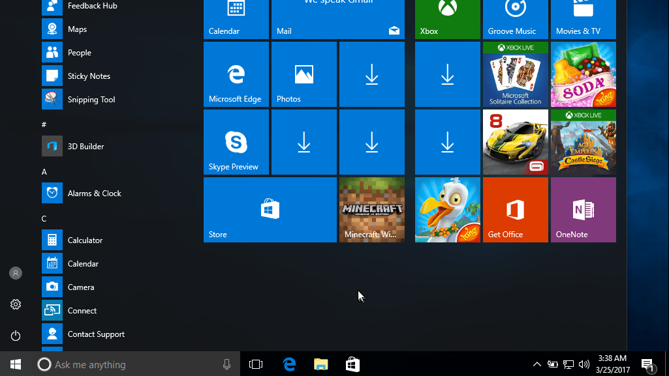
Task: Open File Explorer from the taskbar
Action: 321,364
